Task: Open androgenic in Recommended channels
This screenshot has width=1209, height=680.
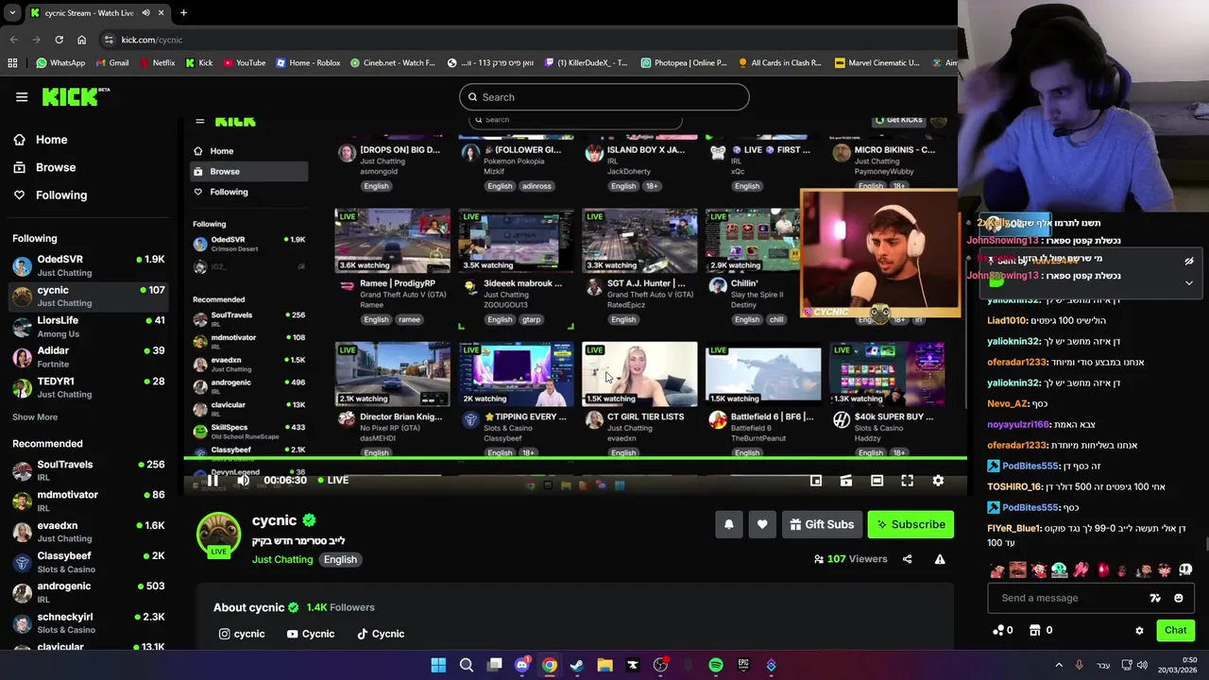Action: coord(89,592)
